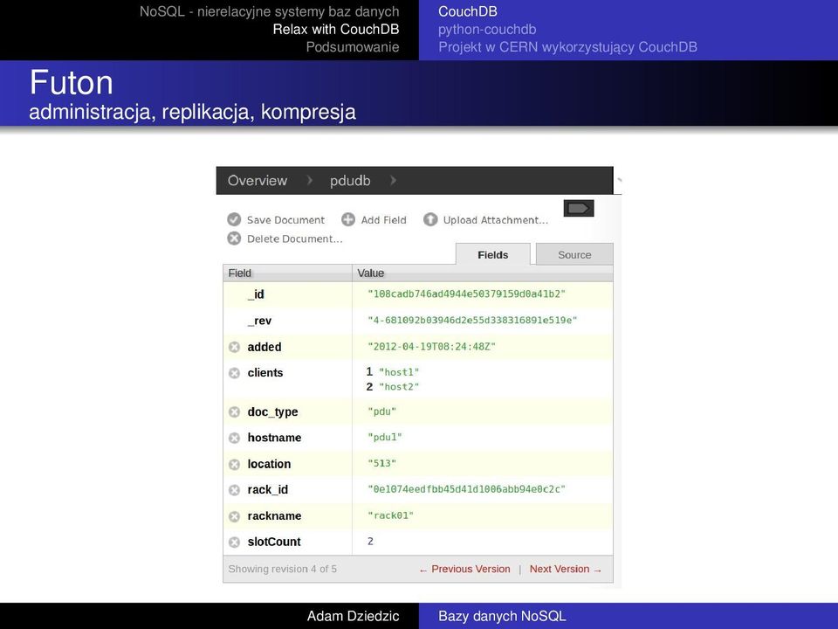
Task: Click the slotCount value 2
Action: [x=370, y=542]
